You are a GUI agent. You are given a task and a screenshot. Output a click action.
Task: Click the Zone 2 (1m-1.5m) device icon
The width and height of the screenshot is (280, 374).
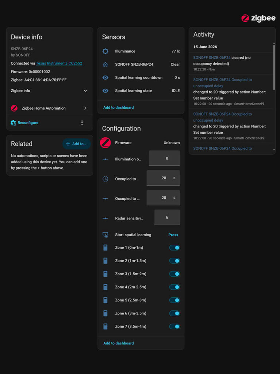click(x=105, y=261)
